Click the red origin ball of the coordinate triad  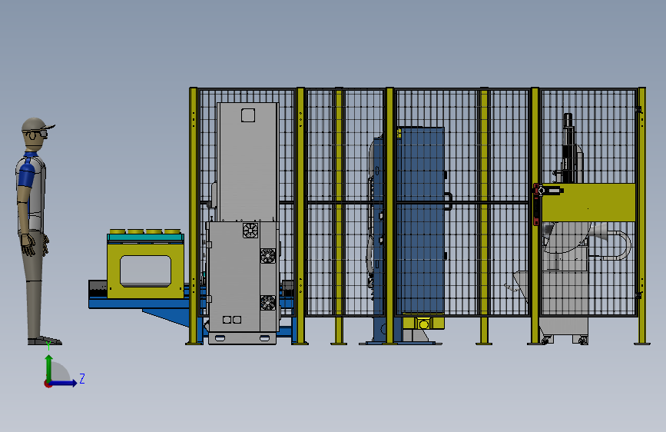48,384
